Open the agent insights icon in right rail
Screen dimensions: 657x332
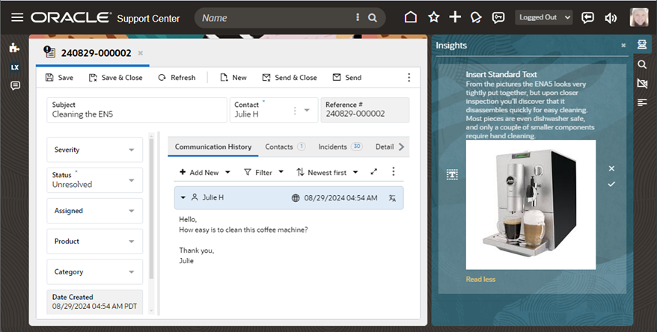coord(642,44)
